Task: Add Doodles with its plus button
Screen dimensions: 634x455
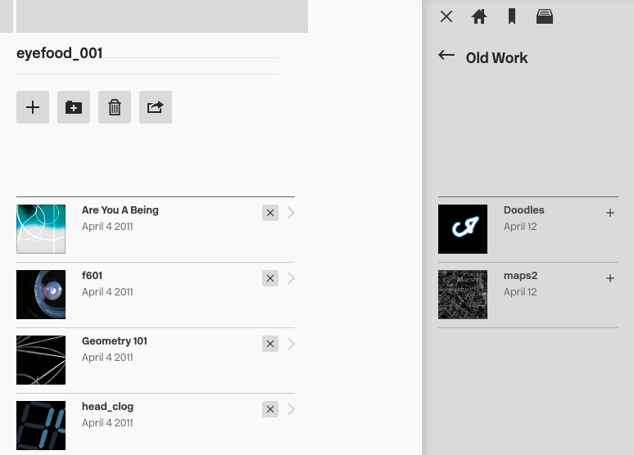Action: [610, 213]
